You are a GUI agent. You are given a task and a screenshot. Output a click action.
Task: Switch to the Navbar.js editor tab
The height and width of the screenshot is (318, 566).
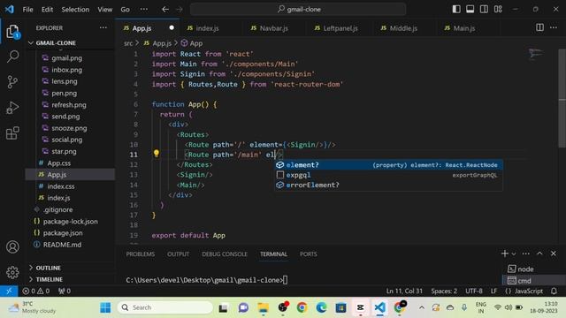click(274, 28)
